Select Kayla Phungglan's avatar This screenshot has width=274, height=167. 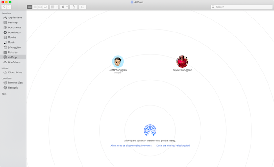(x=182, y=61)
